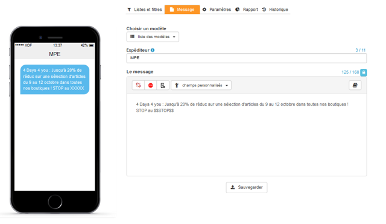Click the Sauvegarder button
386x224 pixels.
(247, 188)
